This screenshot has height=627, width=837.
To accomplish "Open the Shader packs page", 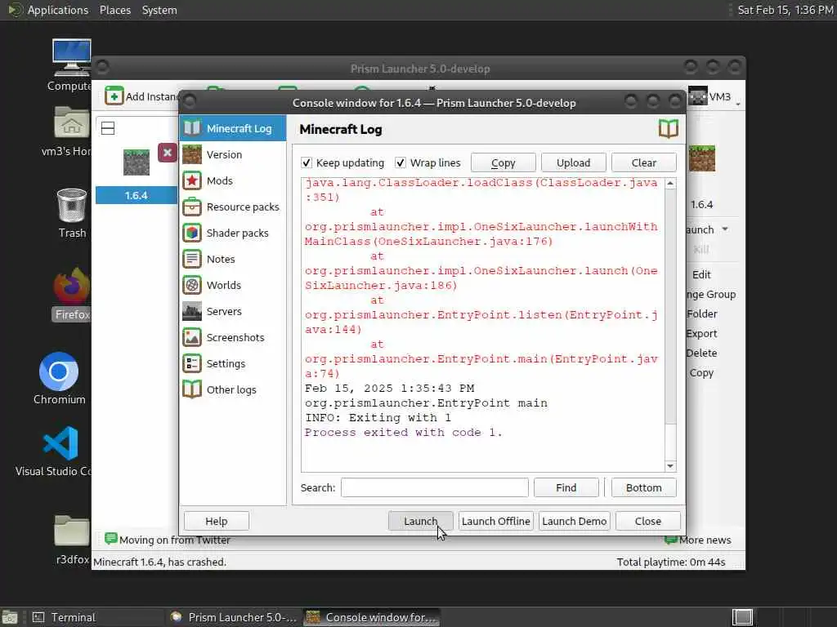I will [x=233, y=233].
